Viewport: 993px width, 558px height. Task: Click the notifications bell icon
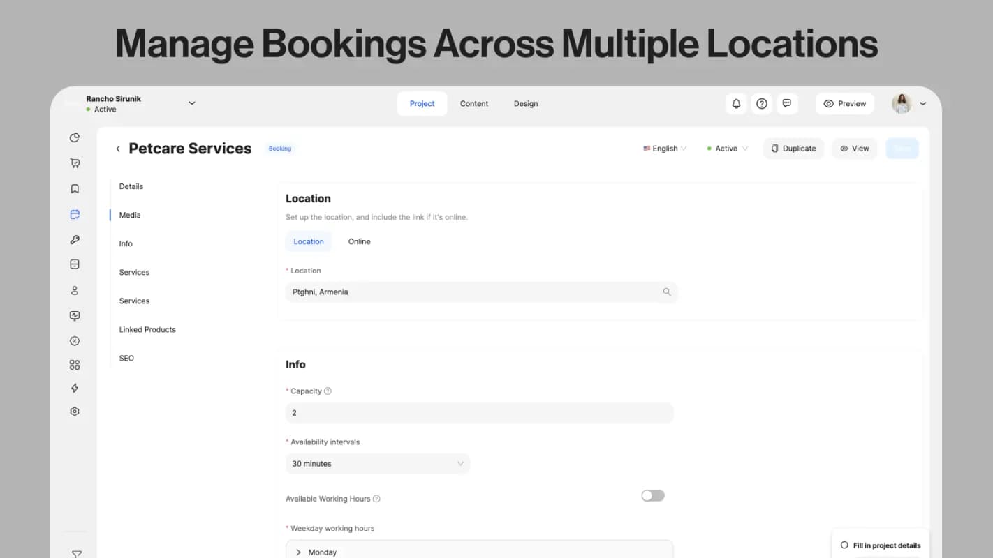pyautogui.click(x=736, y=103)
